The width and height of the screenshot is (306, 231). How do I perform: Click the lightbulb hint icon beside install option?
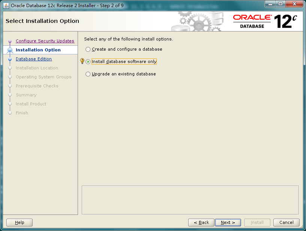click(x=82, y=61)
